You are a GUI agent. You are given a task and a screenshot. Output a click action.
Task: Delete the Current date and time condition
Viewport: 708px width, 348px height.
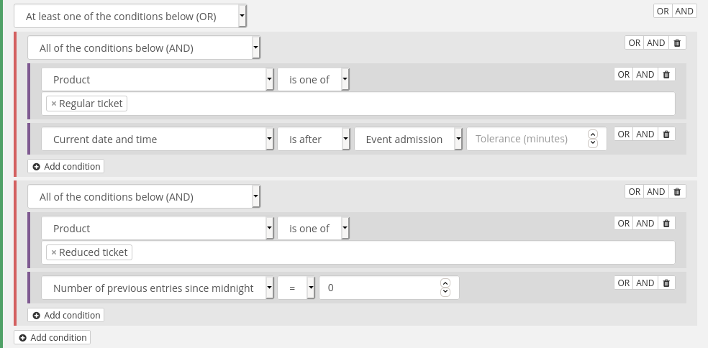[x=666, y=134]
